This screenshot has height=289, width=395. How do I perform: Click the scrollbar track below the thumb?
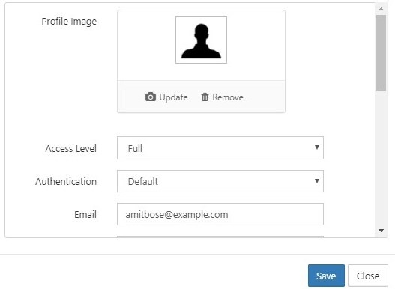tap(382, 158)
